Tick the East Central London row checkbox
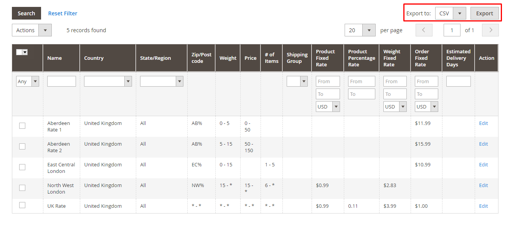The width and height of the screenshot is (515, 230). (x=22, y=167)
